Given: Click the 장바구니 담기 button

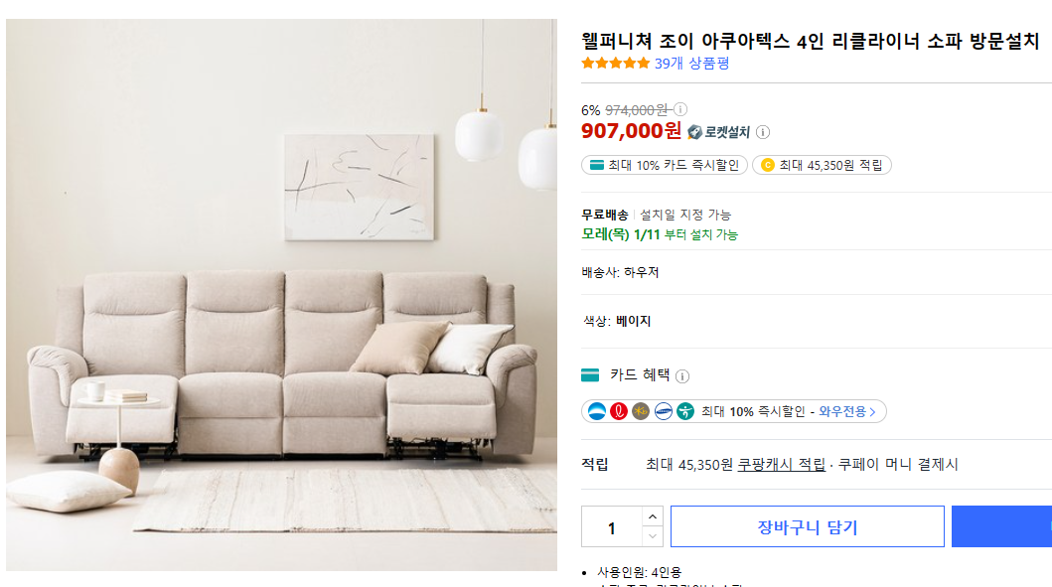Looking at the screenshot, I should pyautogui.click(x=807, y=526).
